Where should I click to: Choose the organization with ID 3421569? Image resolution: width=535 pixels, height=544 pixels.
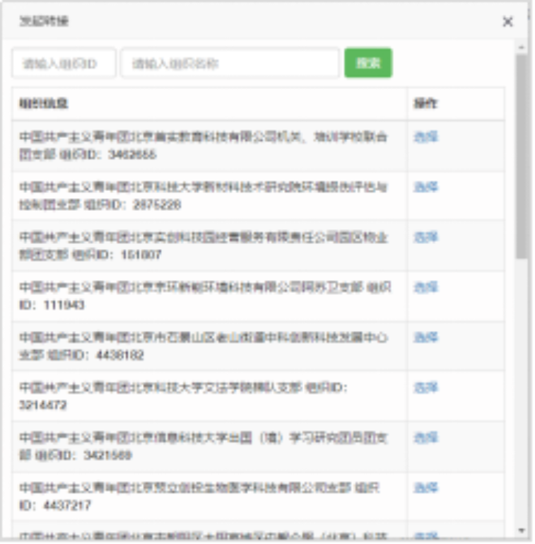pyautogui.click(x=425, y=439)
